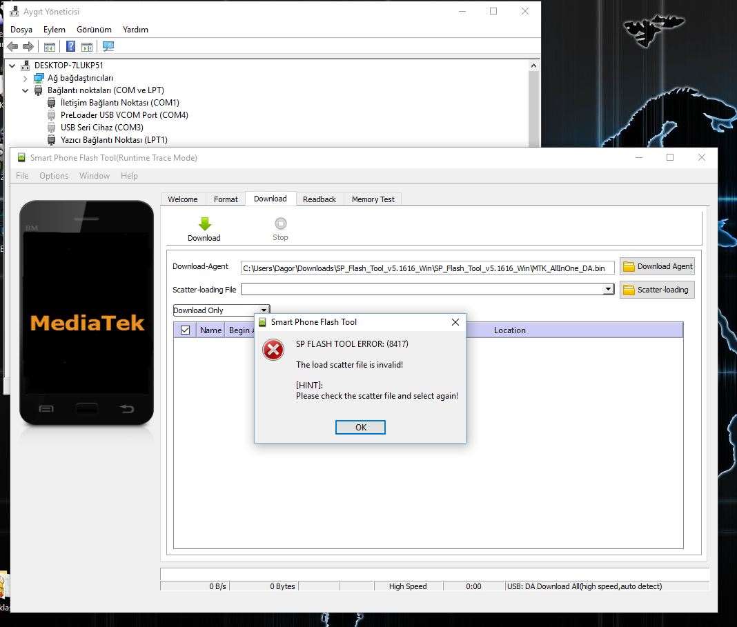The width and height of the screenshot is (737, 627).
Task: Click Smart Phone Flash Tool title icon
Action: (21, 157)
